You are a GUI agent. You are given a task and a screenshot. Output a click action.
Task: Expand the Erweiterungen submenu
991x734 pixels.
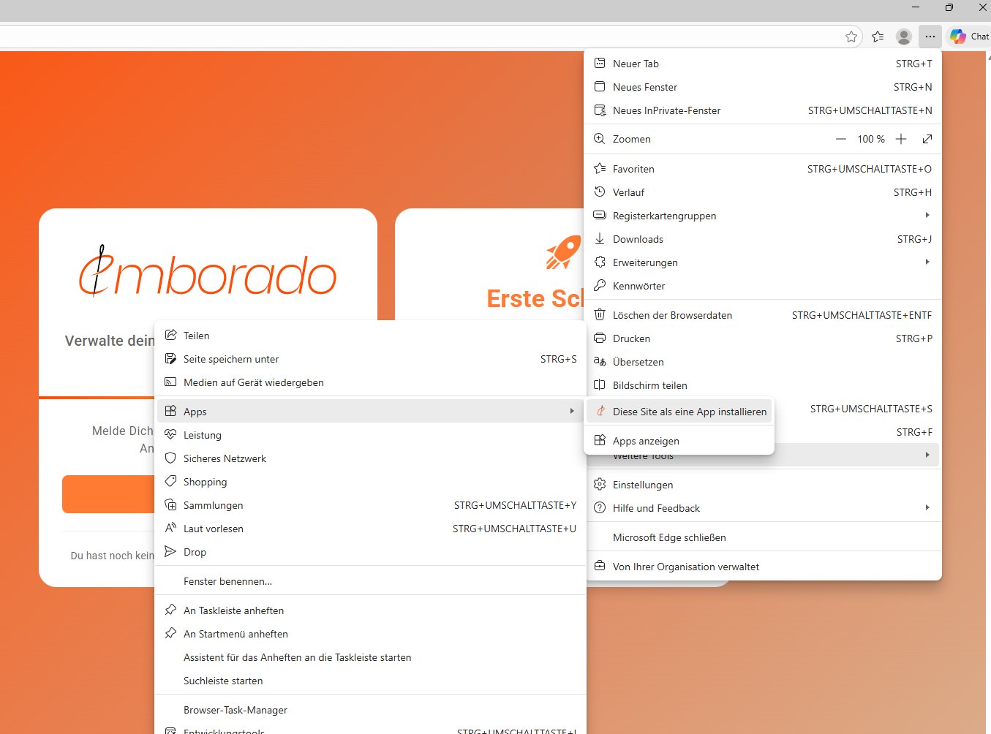pos(927,262)
